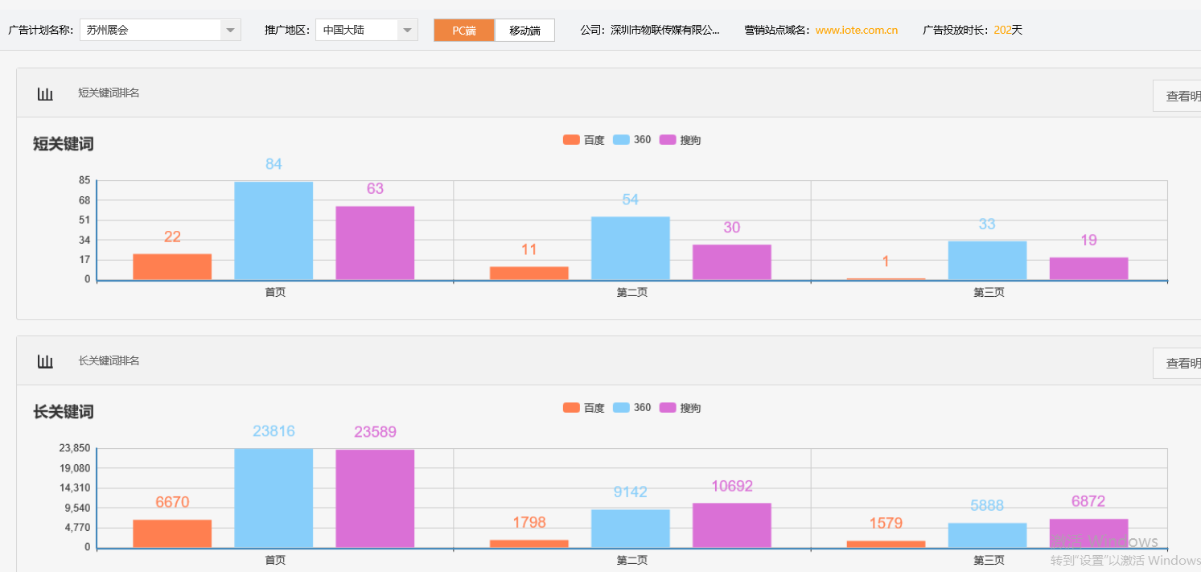Click bar chart icon beside 长关键词排名

click(45, 362)
